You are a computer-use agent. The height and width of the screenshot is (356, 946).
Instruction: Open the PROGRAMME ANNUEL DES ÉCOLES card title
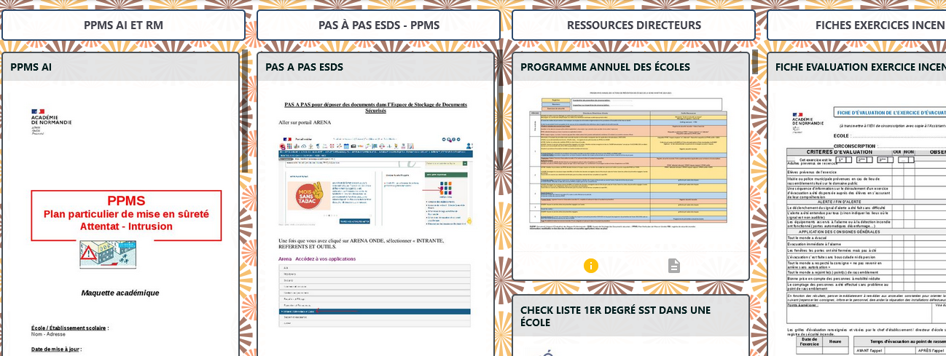[605, 67]
